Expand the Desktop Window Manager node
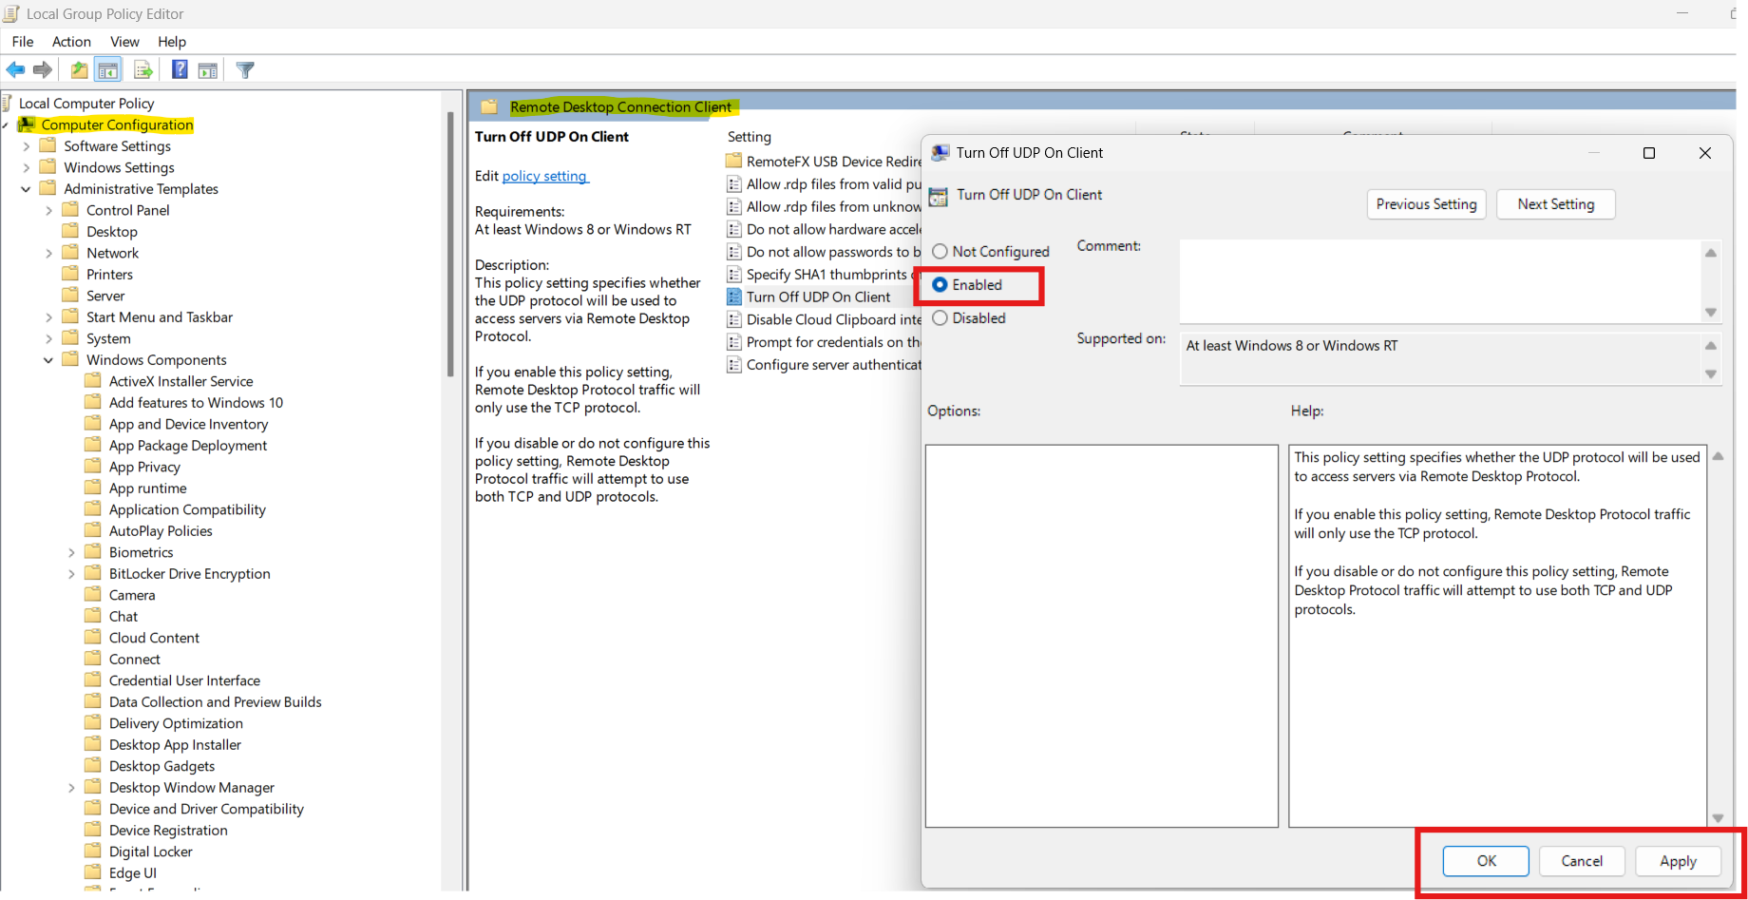 pos(71,788)
